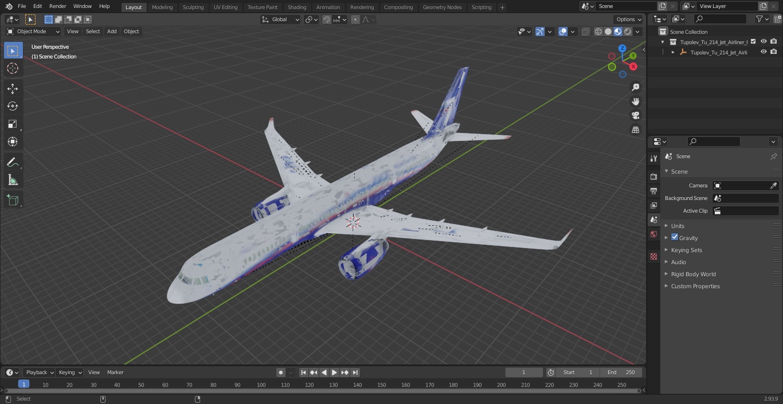The height and width of the screenshot is (404, 783).
Task: Open the Tool properties tab
Action: pos(653,158)
